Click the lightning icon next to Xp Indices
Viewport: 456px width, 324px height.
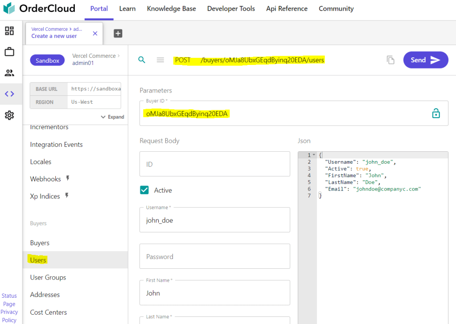[66, 195]
